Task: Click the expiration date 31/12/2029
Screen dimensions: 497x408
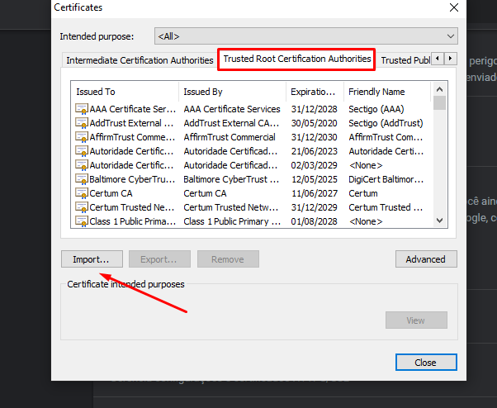Action: 314,207
